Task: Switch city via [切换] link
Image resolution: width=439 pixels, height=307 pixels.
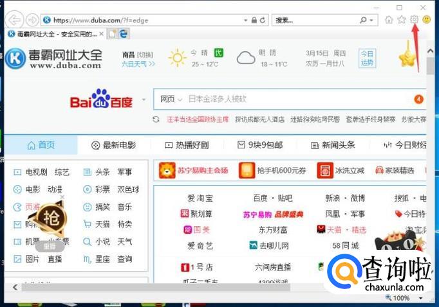Action: point(145,55)
